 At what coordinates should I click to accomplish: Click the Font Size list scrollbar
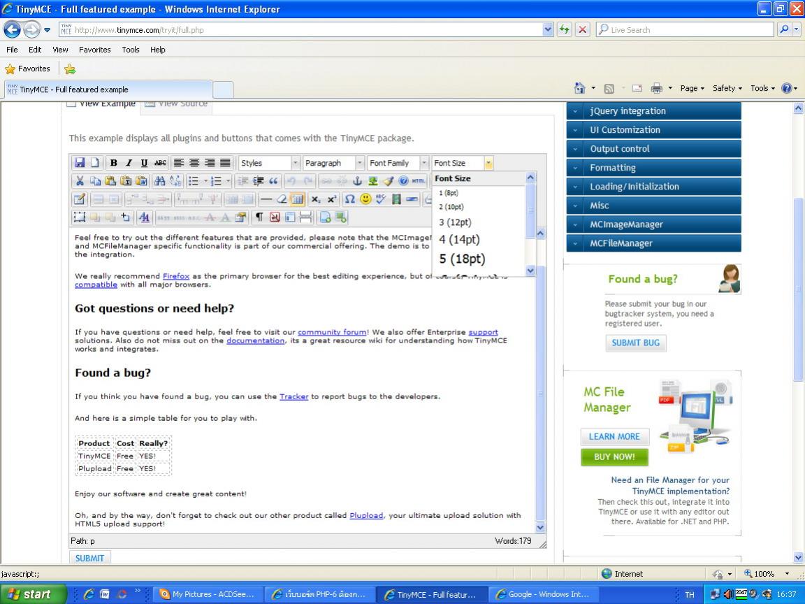[x=530, y=224]
